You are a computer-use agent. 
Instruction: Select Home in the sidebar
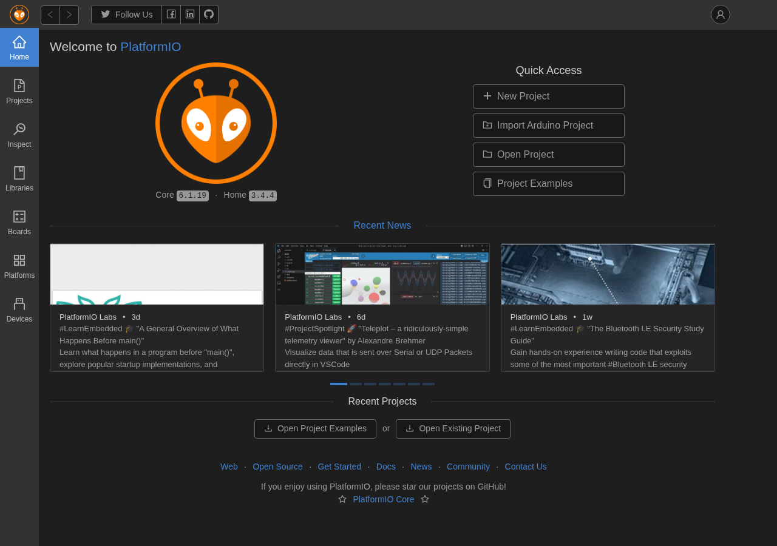(19, 47)
